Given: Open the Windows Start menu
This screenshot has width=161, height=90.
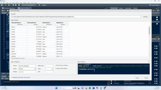Looking at the screenshot, I should pyautogui.click(x=56, y=88).
